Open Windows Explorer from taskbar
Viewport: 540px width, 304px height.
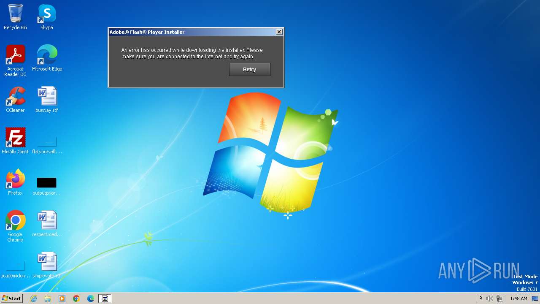pos(48,299)
